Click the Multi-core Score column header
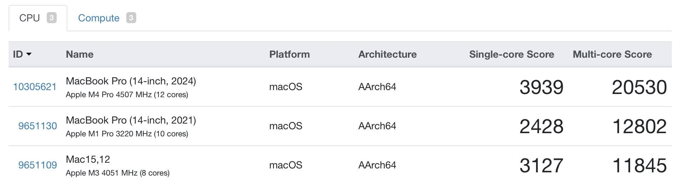 [x=612, y=54]
